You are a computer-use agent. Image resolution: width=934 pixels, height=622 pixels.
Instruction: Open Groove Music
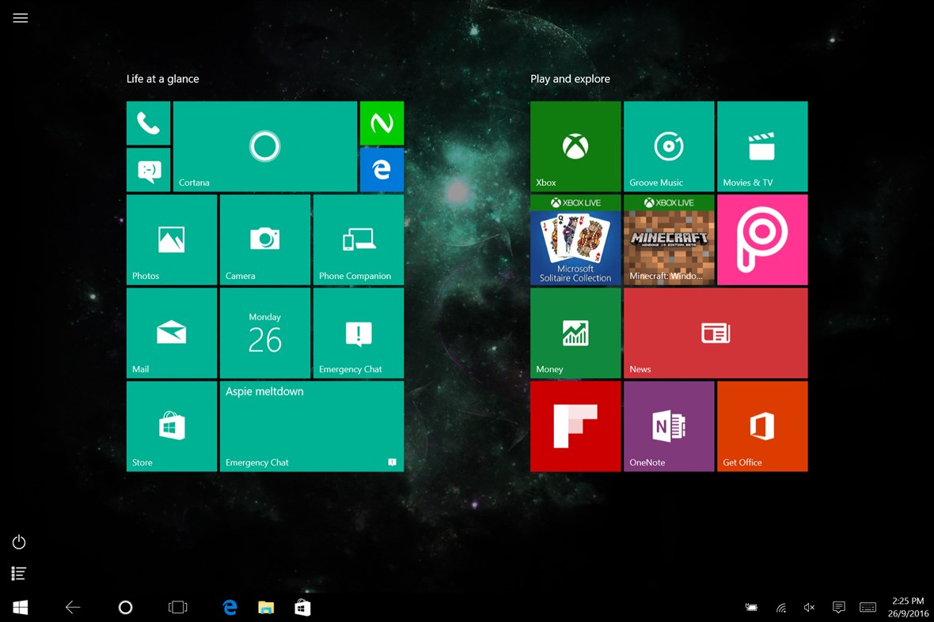pyautogui.click(x=668, y=146)
